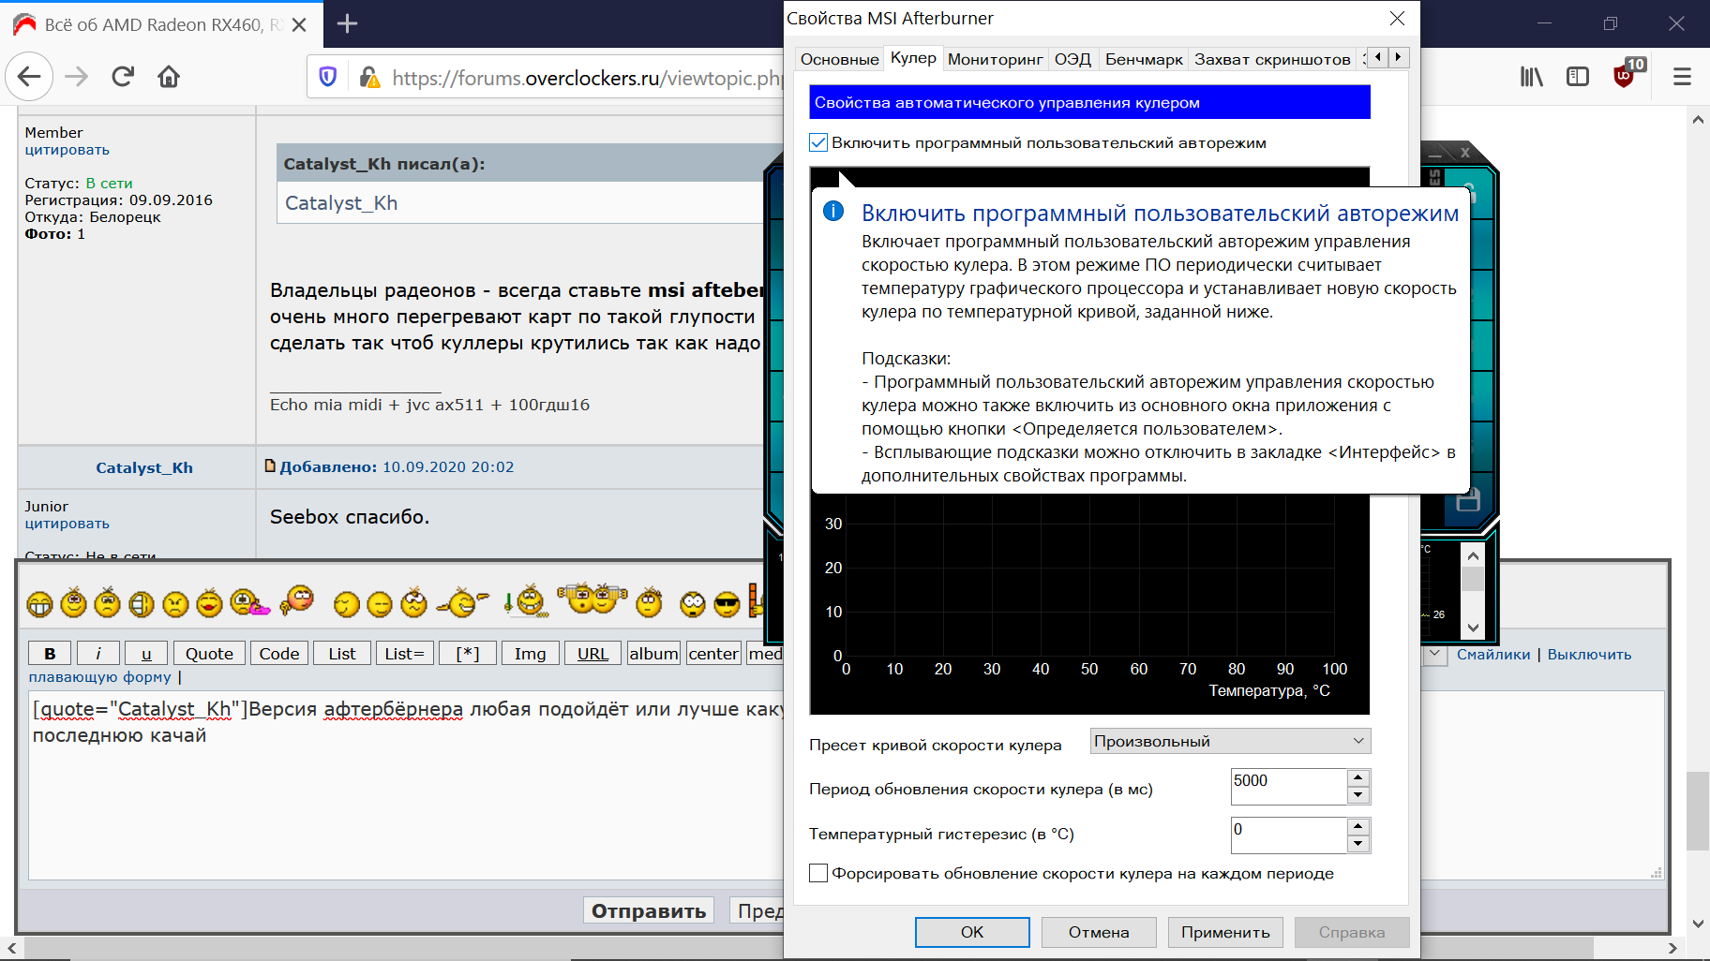Switch to the Основные tab
Image resolution: width=1710 pixels, height=961 pixels.
pos(839,59)
